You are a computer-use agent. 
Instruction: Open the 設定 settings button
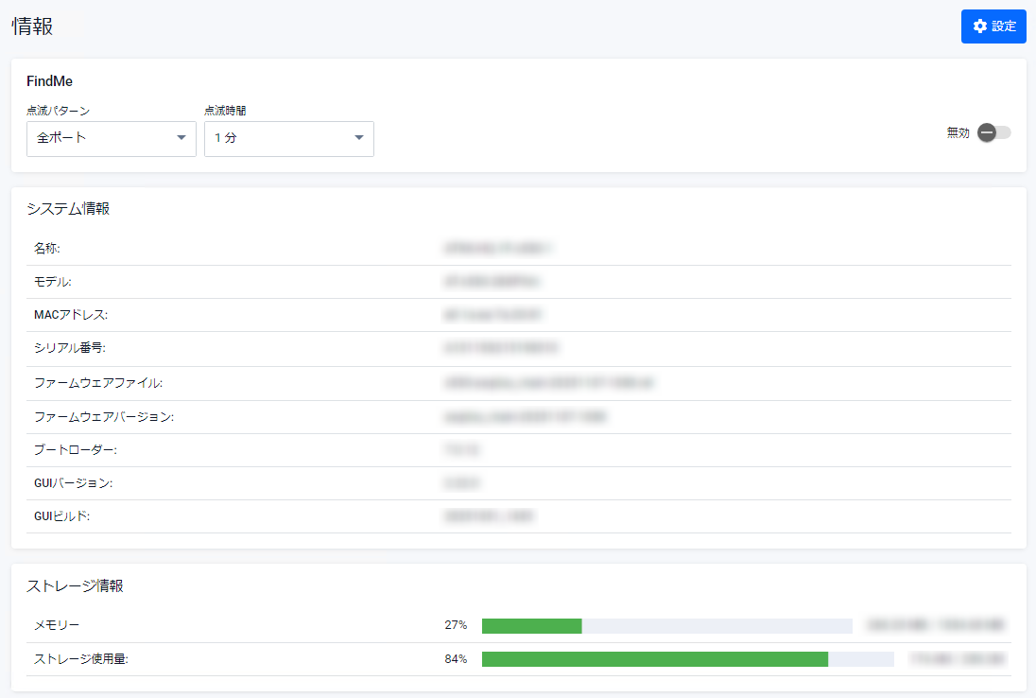[x=993, y=26]
